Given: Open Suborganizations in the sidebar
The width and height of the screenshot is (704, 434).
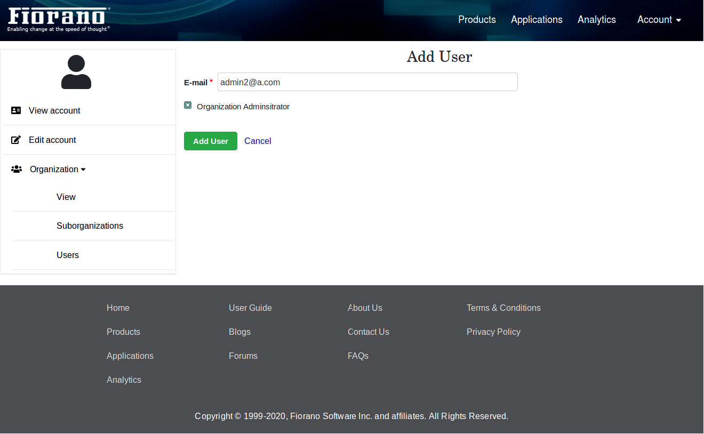Looking at the screenshot, I should (90, 226).
